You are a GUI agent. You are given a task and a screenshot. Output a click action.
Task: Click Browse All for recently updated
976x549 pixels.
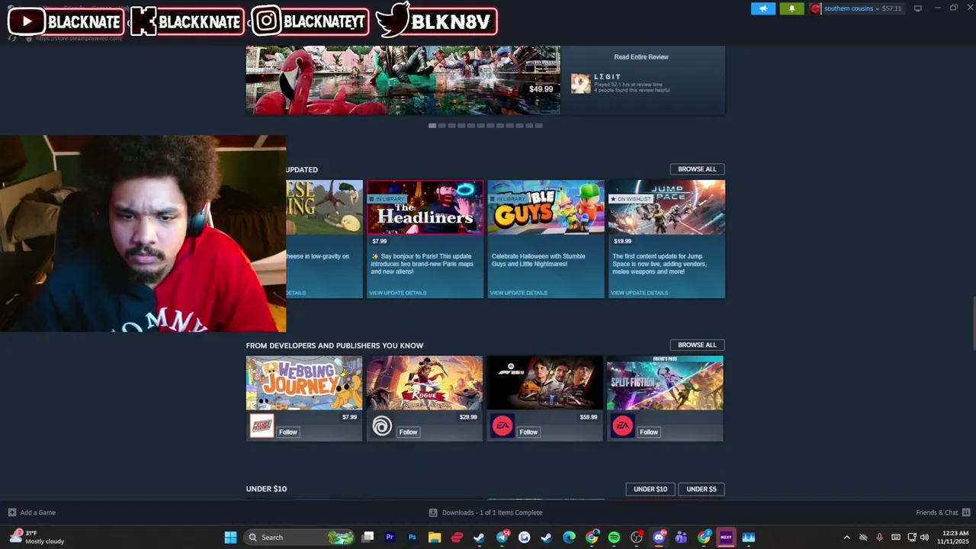[x=697, y=169]
